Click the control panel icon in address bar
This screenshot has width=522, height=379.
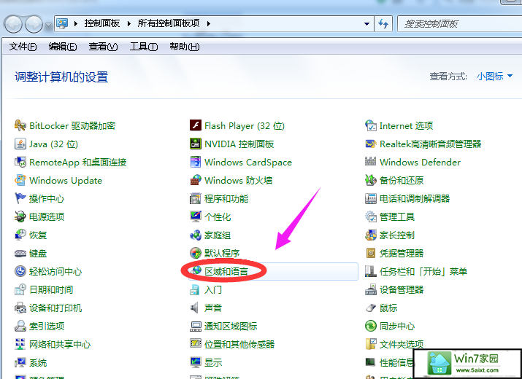tap(62, 23)
